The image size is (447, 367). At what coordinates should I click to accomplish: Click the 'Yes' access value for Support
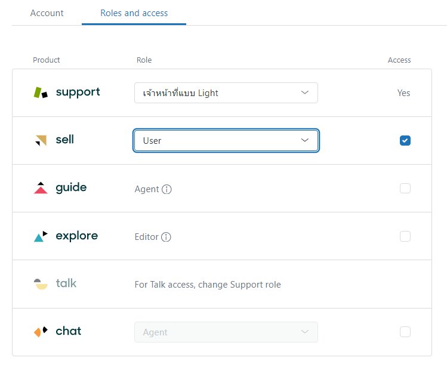click(403, 93)
